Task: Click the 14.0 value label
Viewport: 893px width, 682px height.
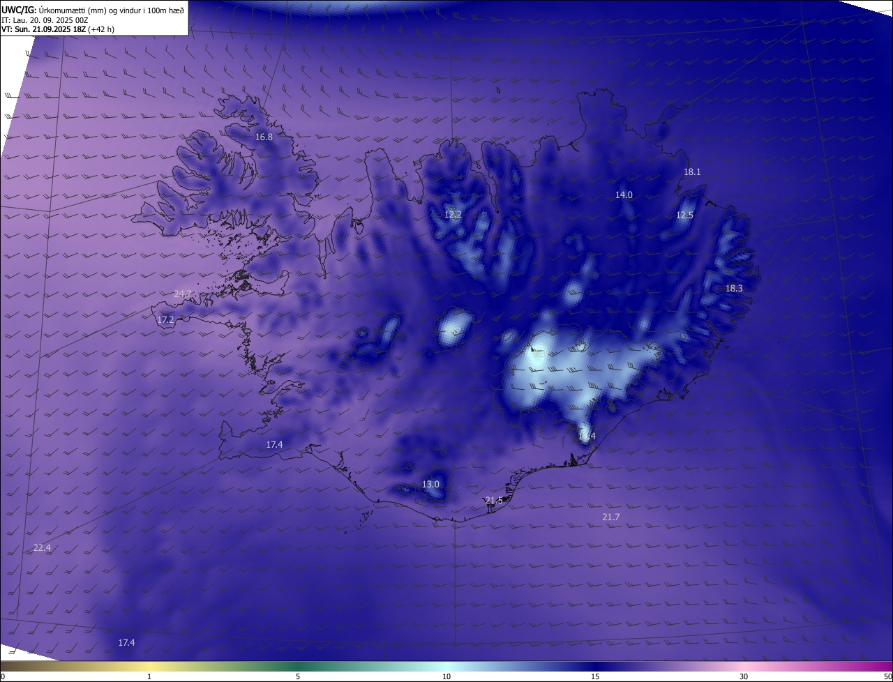Action: coord(624,195)
